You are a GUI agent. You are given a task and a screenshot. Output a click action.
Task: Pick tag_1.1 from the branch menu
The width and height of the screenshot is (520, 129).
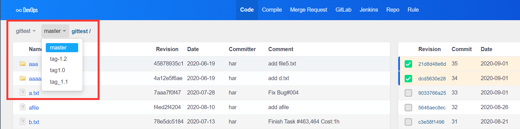[x=59, y=82]
